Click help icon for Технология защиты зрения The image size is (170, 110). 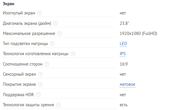tap(58, 105)
